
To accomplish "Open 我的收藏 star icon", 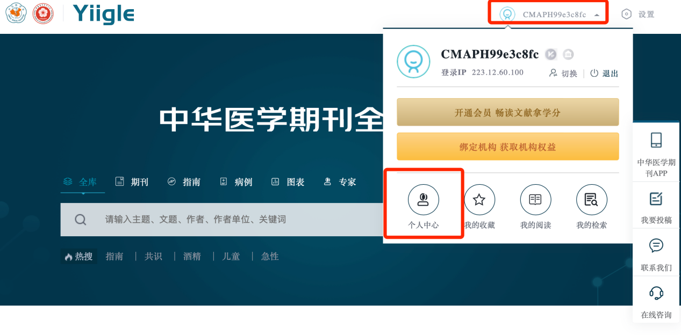I will tap(479, 200).
